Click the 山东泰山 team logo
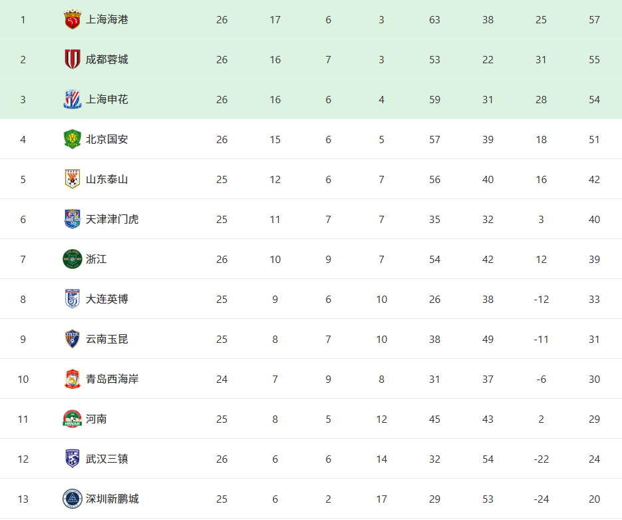 tap(73, 179)
